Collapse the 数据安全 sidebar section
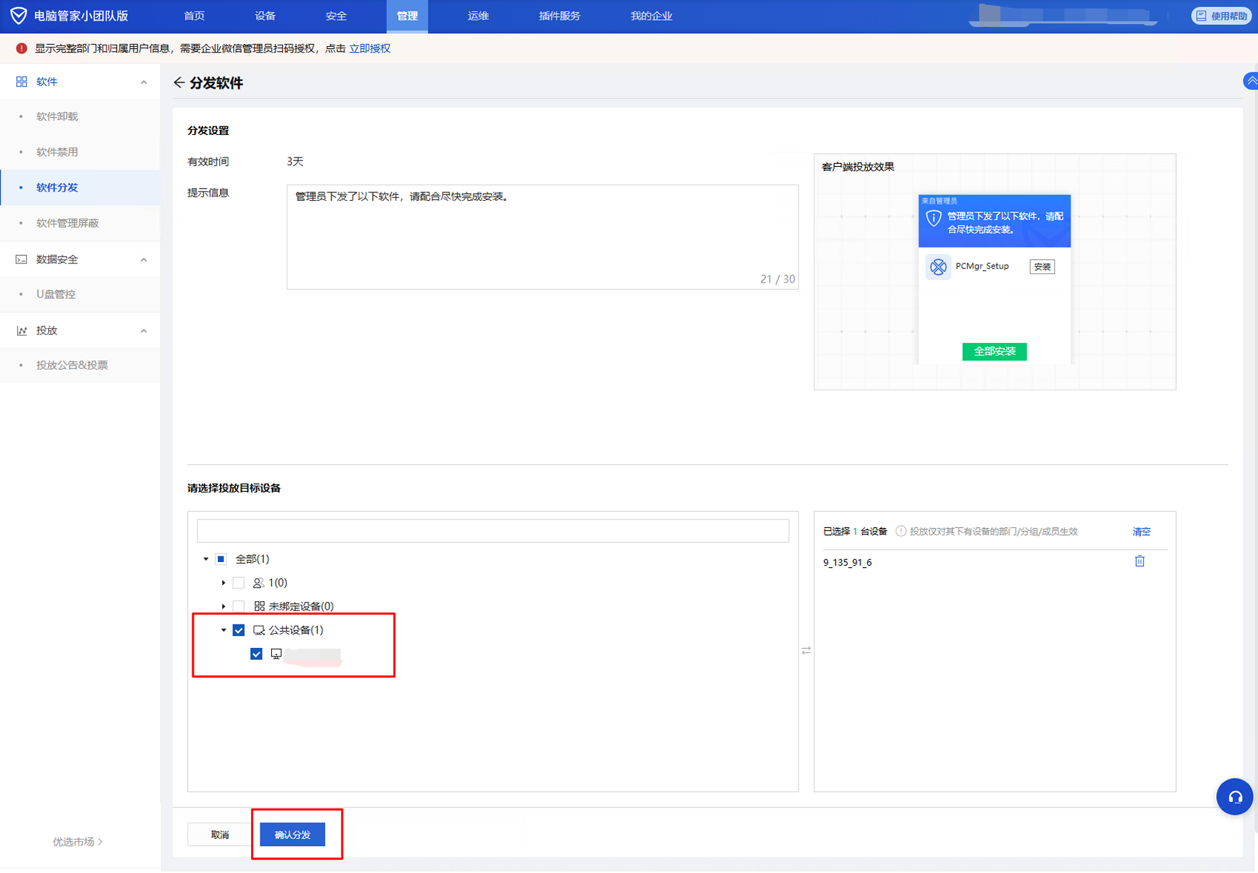This screenshot has width=1258, height=873. [x=144, y=260]
